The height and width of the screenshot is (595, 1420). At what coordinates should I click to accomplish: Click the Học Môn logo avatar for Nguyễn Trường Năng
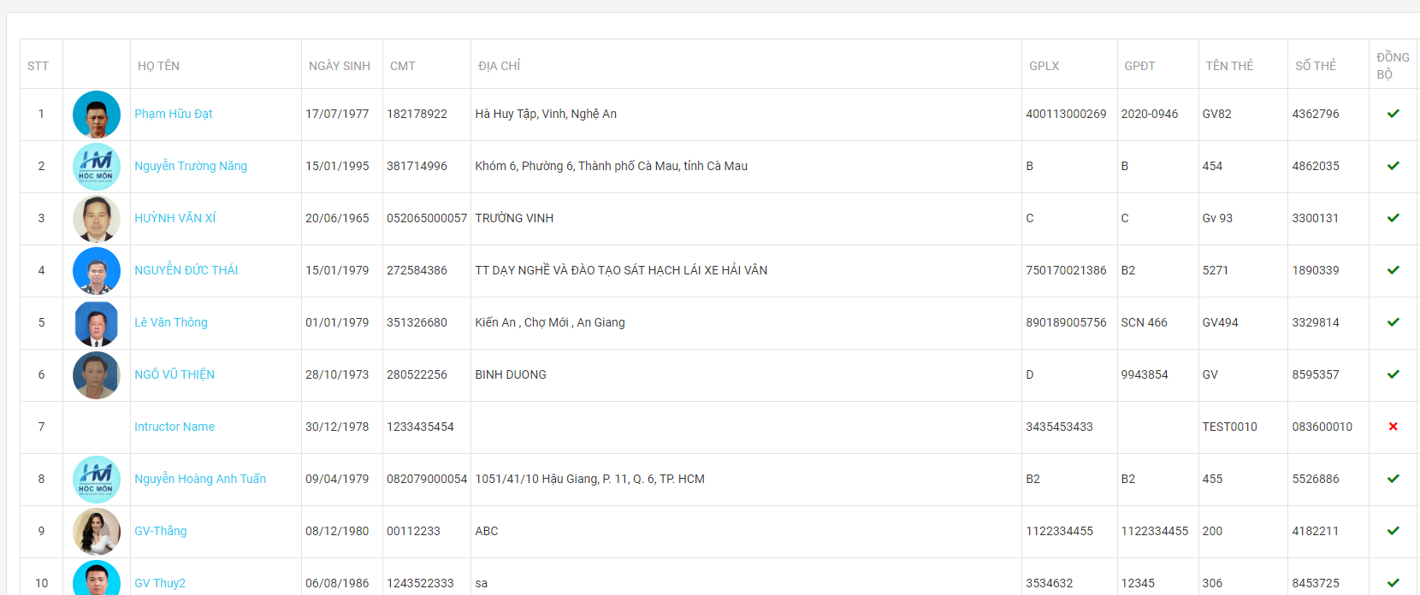point(97,166)
